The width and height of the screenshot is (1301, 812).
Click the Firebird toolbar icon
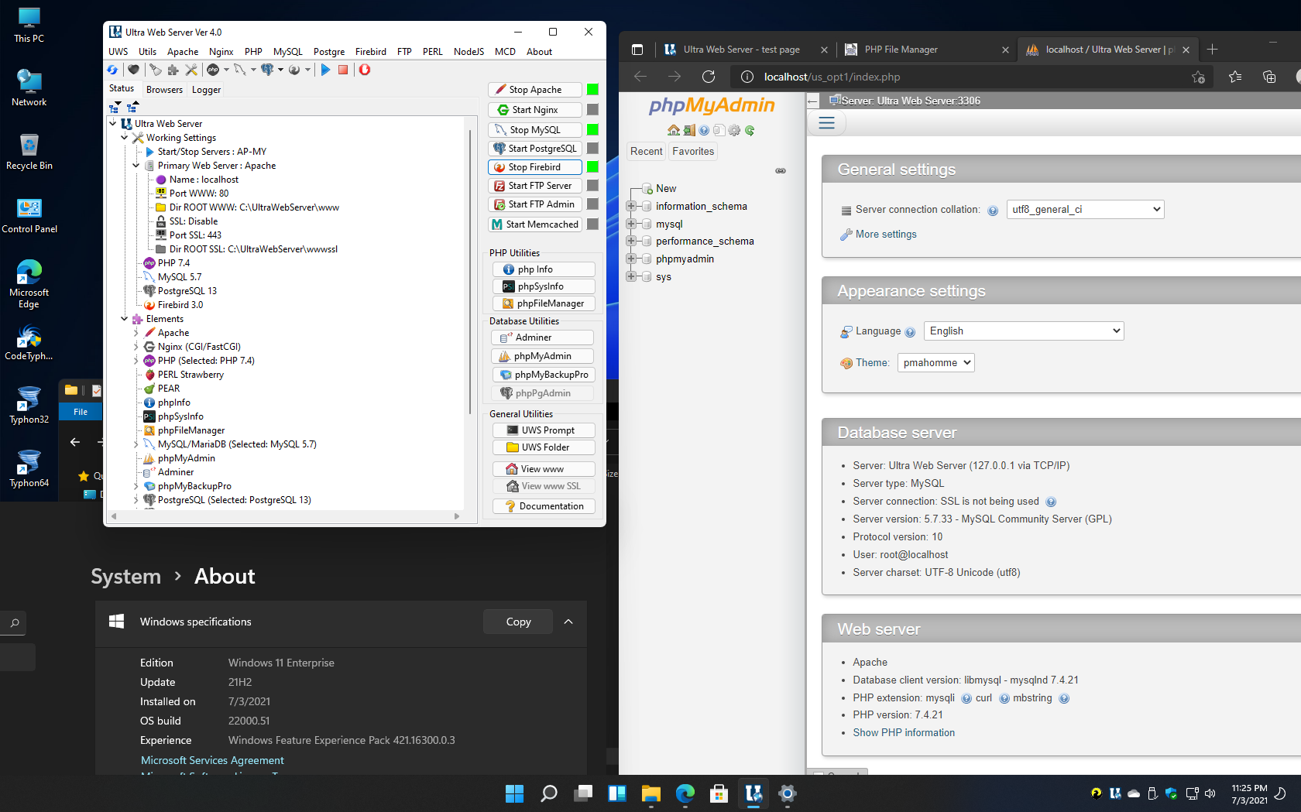[x=294, y=70]
